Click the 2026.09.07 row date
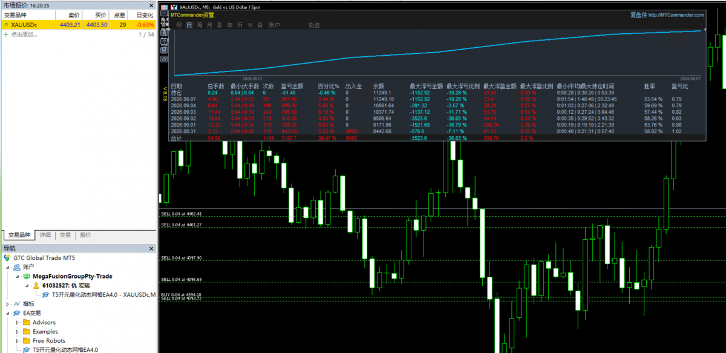726x353 pixels. (x=183, y=99)
